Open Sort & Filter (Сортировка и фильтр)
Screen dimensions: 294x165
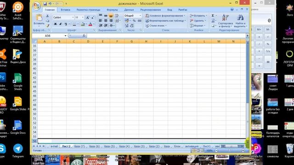pos(226,21)
